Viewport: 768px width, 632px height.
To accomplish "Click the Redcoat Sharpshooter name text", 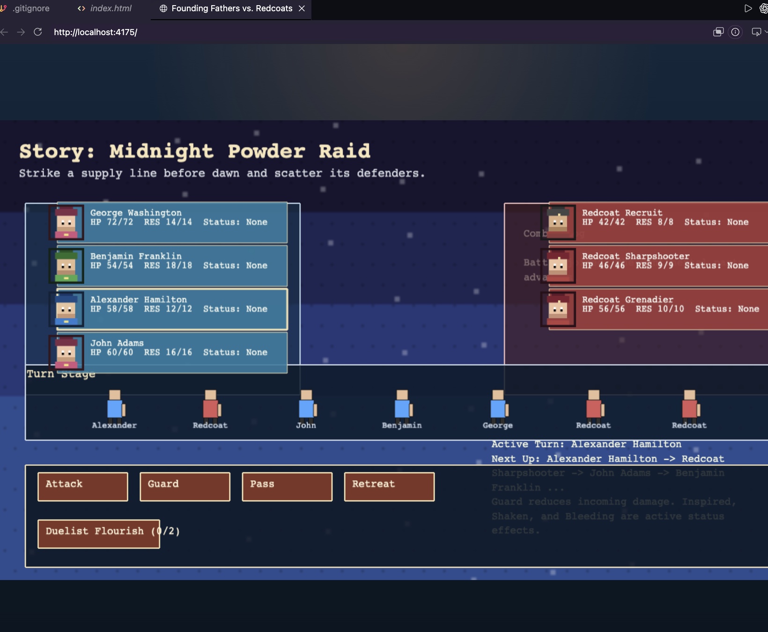I will [636, 256].
